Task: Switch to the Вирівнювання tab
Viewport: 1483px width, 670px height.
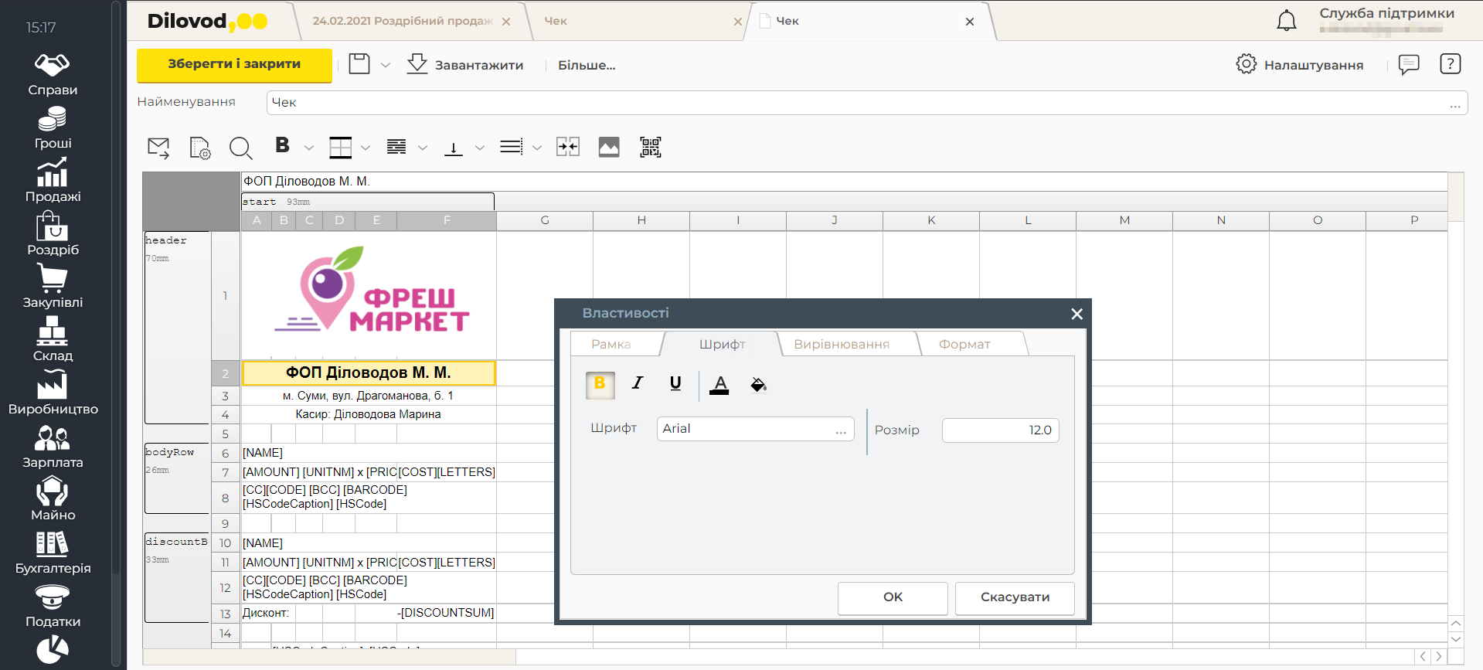Action: [841, 344]
